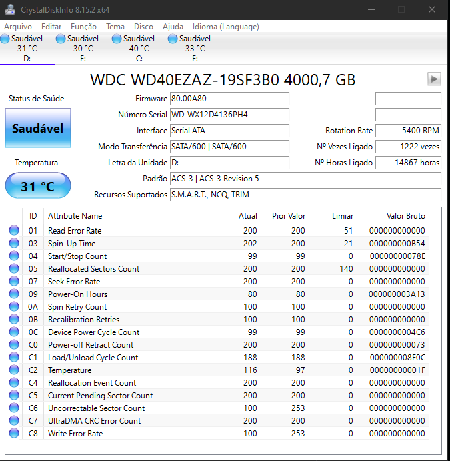The width and height of the screenshot is (450, 461).
Task: Select worst value 97 of Temperature row
Action: (x=300, y=370)
